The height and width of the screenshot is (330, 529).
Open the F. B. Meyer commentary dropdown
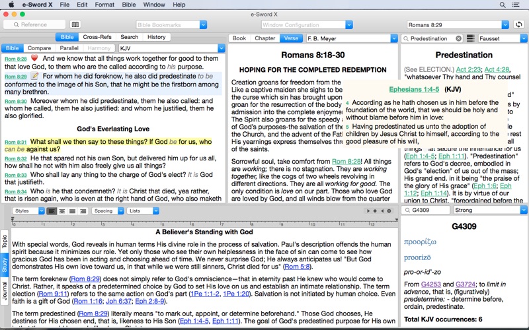tap(394, 38)
